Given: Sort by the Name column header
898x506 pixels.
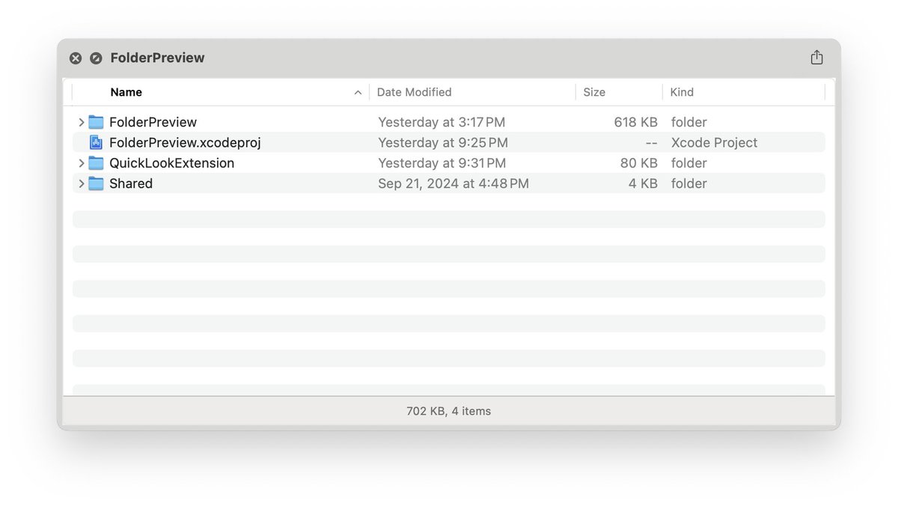Looking at the screenshot, I should pyautogui.click(x=126, y=92).
